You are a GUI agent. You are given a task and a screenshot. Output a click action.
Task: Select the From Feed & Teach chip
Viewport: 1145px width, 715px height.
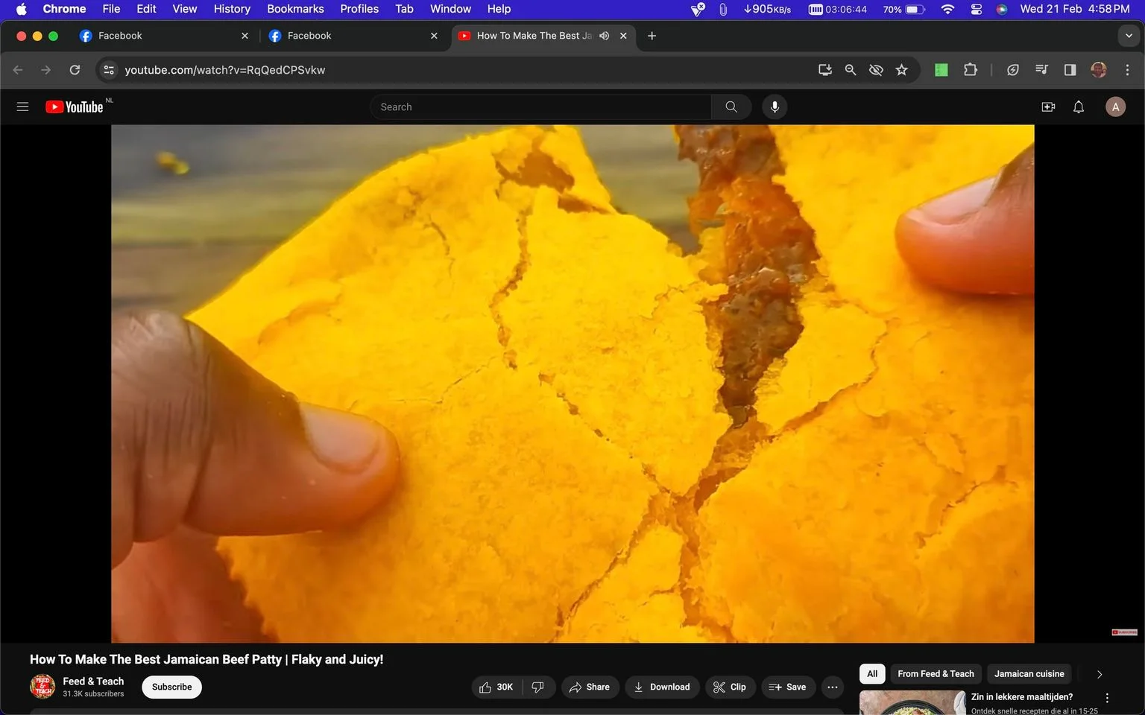[936, 674]
